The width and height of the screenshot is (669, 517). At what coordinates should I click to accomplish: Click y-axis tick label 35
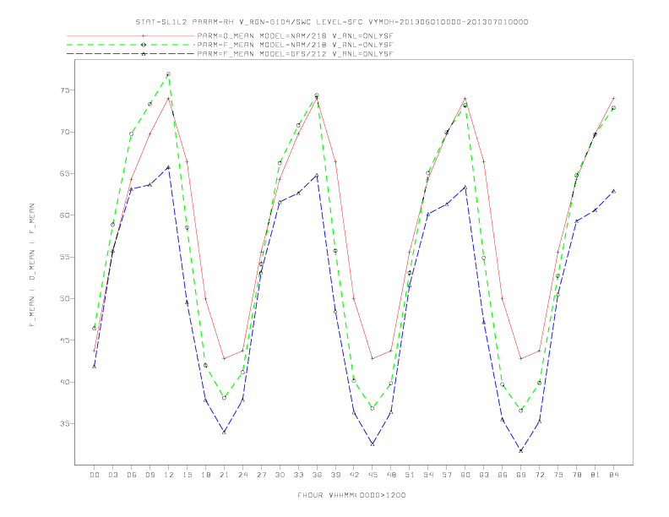point(65,423)
